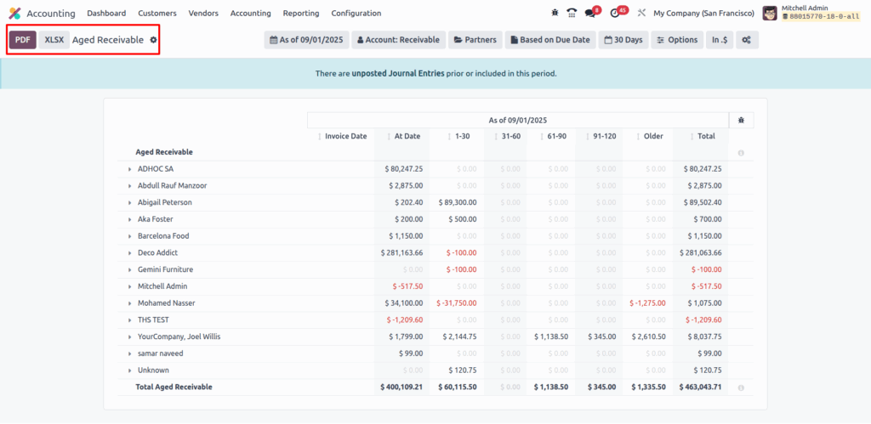Expand the samar naveed row
871x424 pixels.
click(130, 353)
